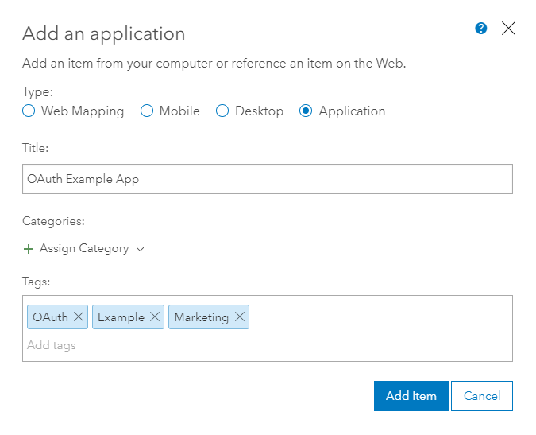Choose the Mobile radio button

[x=147, y=111]
